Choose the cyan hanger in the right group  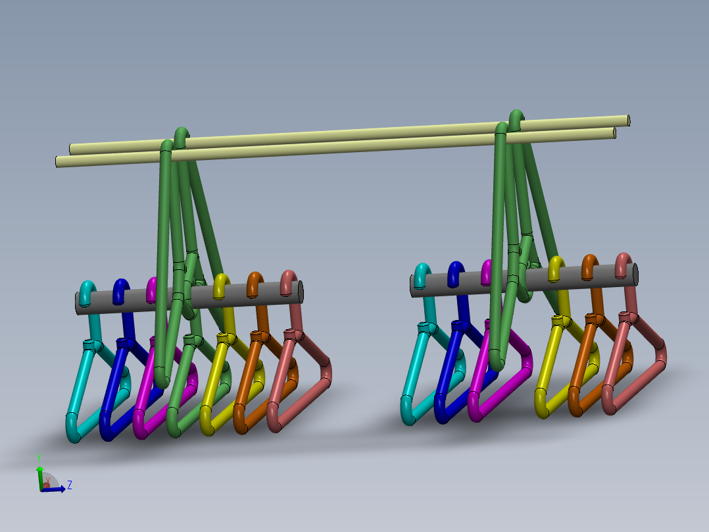[415, 371]
